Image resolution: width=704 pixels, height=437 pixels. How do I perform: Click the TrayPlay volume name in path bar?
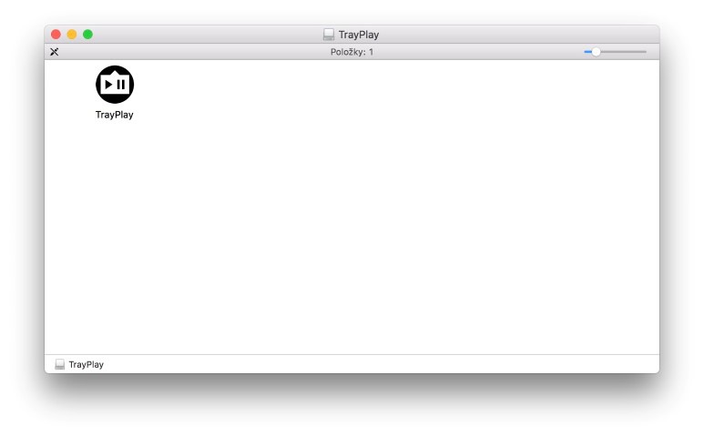pyautogui.click(x=87, y=364)
